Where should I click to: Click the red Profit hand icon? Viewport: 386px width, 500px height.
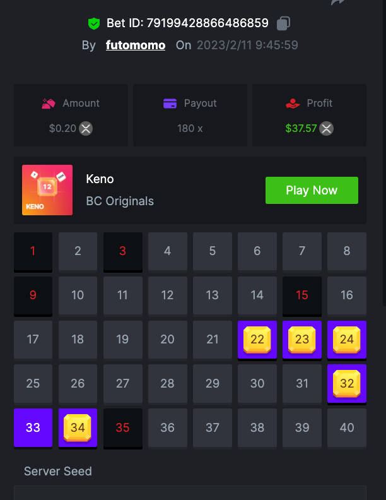click(293, 104)
